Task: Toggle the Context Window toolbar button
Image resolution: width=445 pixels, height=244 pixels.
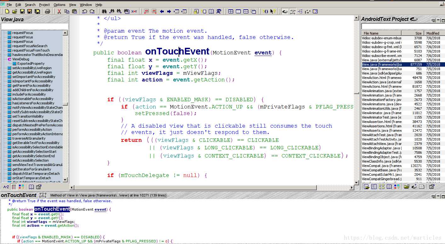Action: [293, 11]
